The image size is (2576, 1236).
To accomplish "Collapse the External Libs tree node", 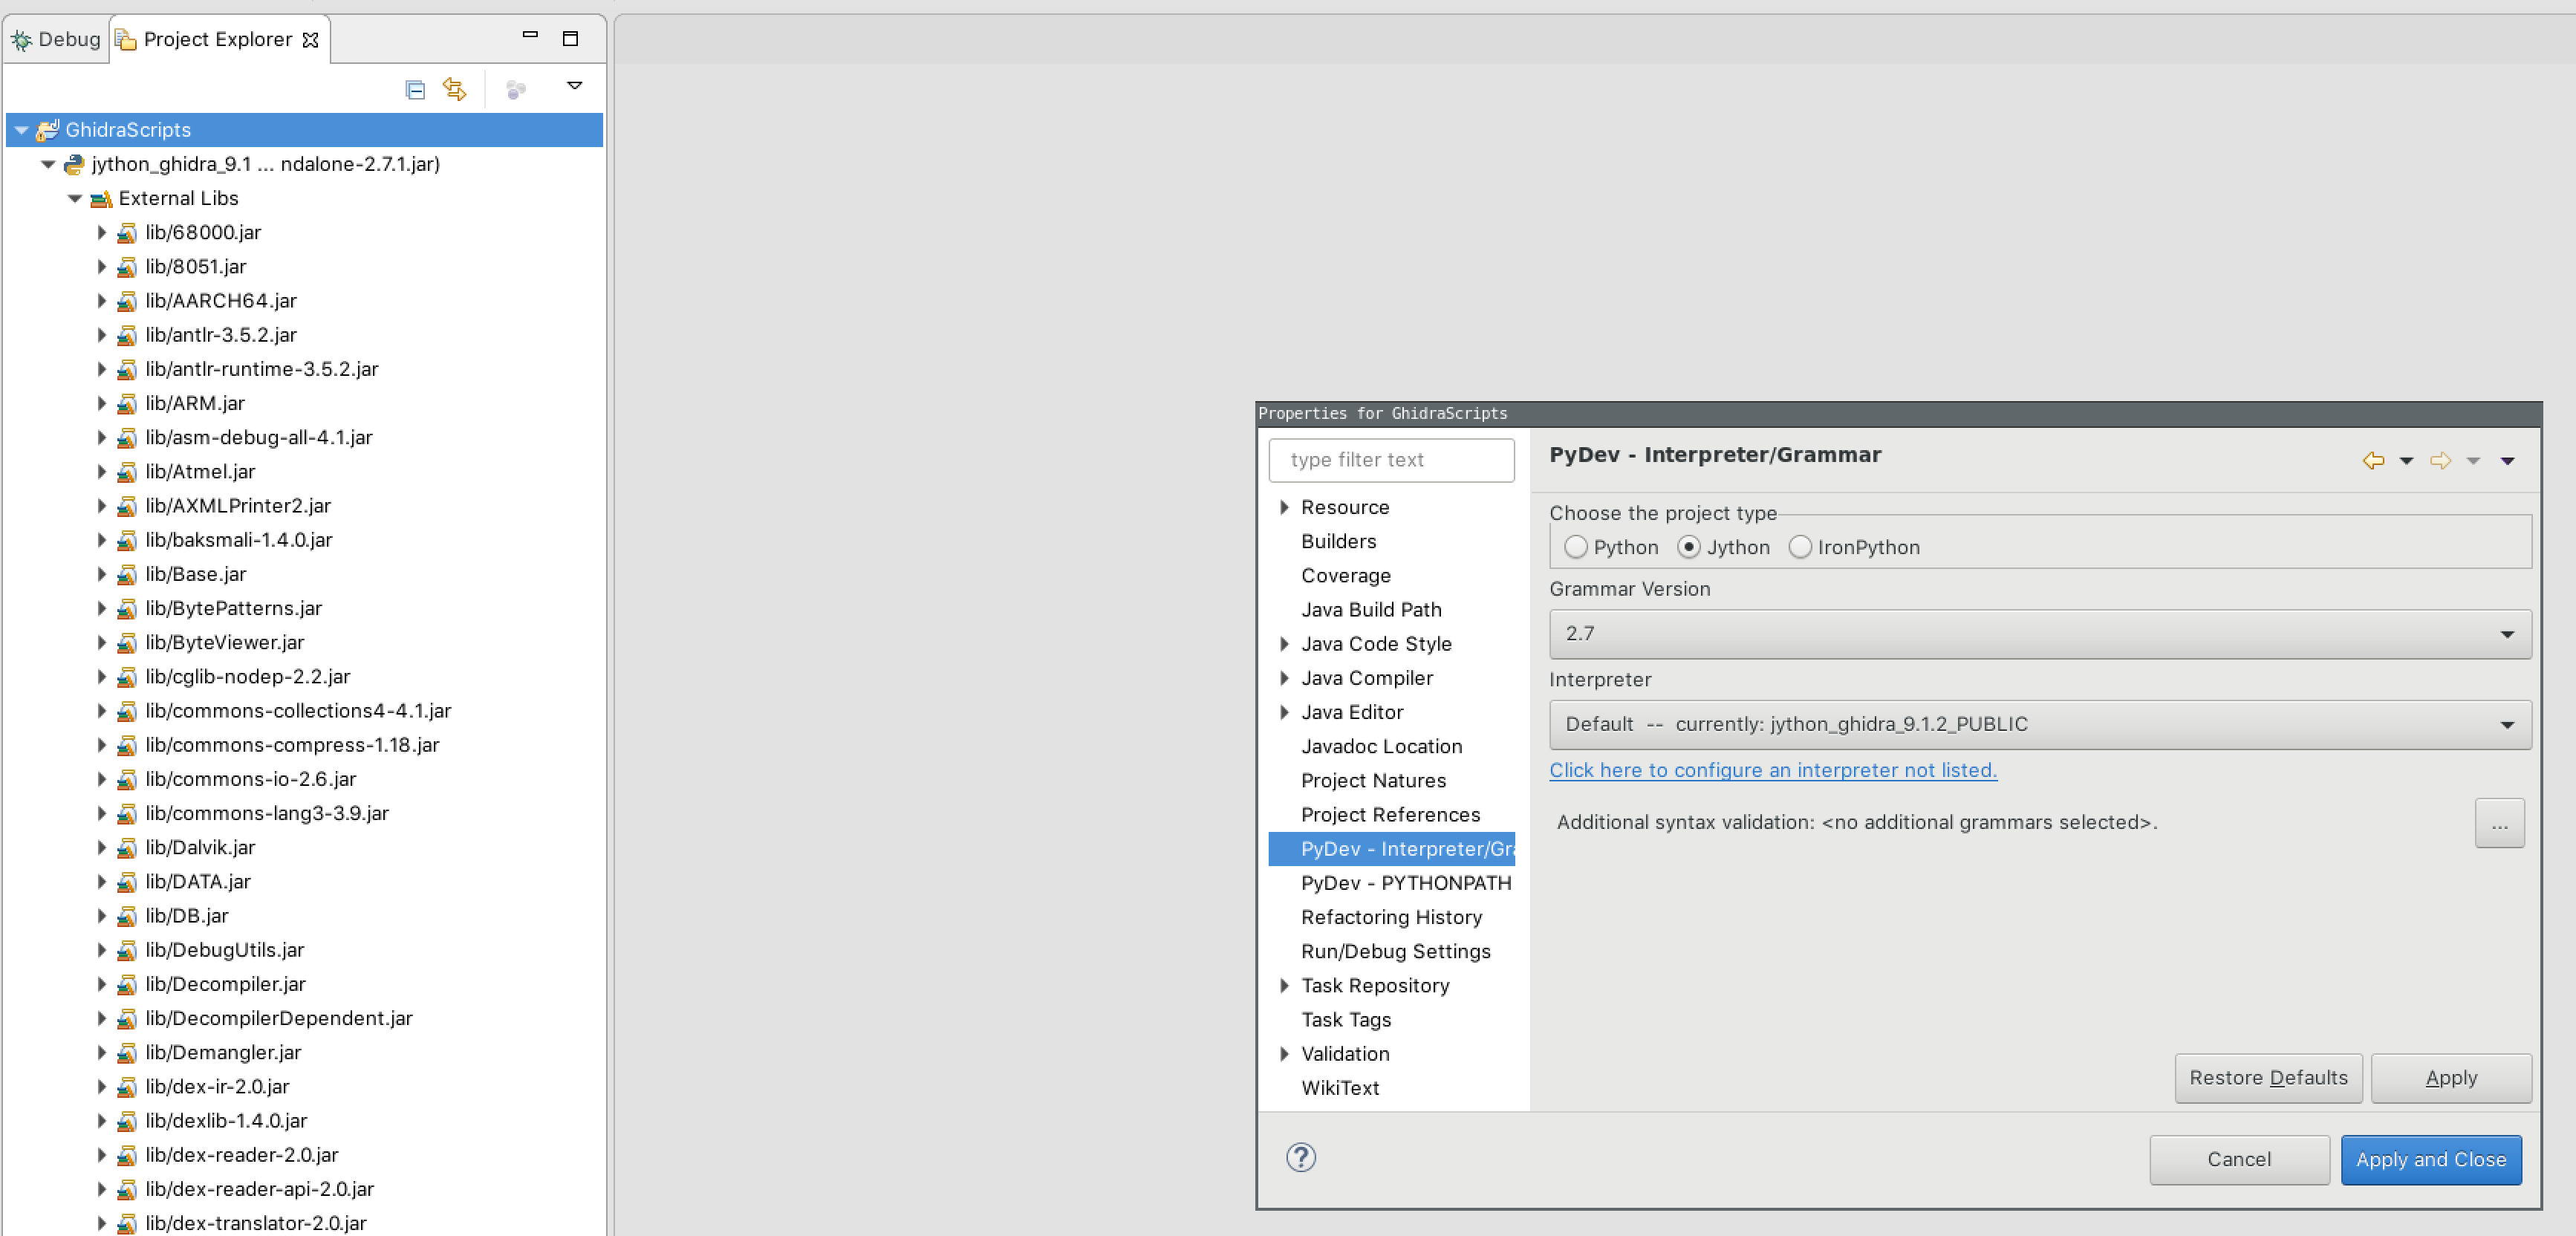I will click(75, 198).
